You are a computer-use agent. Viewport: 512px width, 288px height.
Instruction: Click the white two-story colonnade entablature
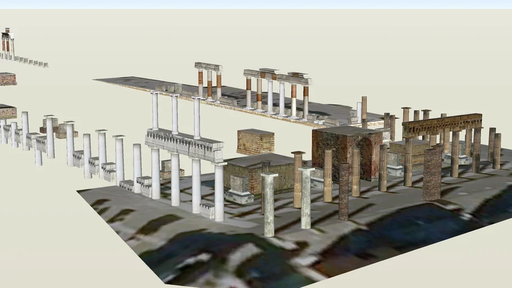[183, 144]
